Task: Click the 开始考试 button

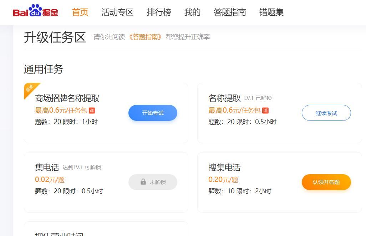Action: (153, 113)
